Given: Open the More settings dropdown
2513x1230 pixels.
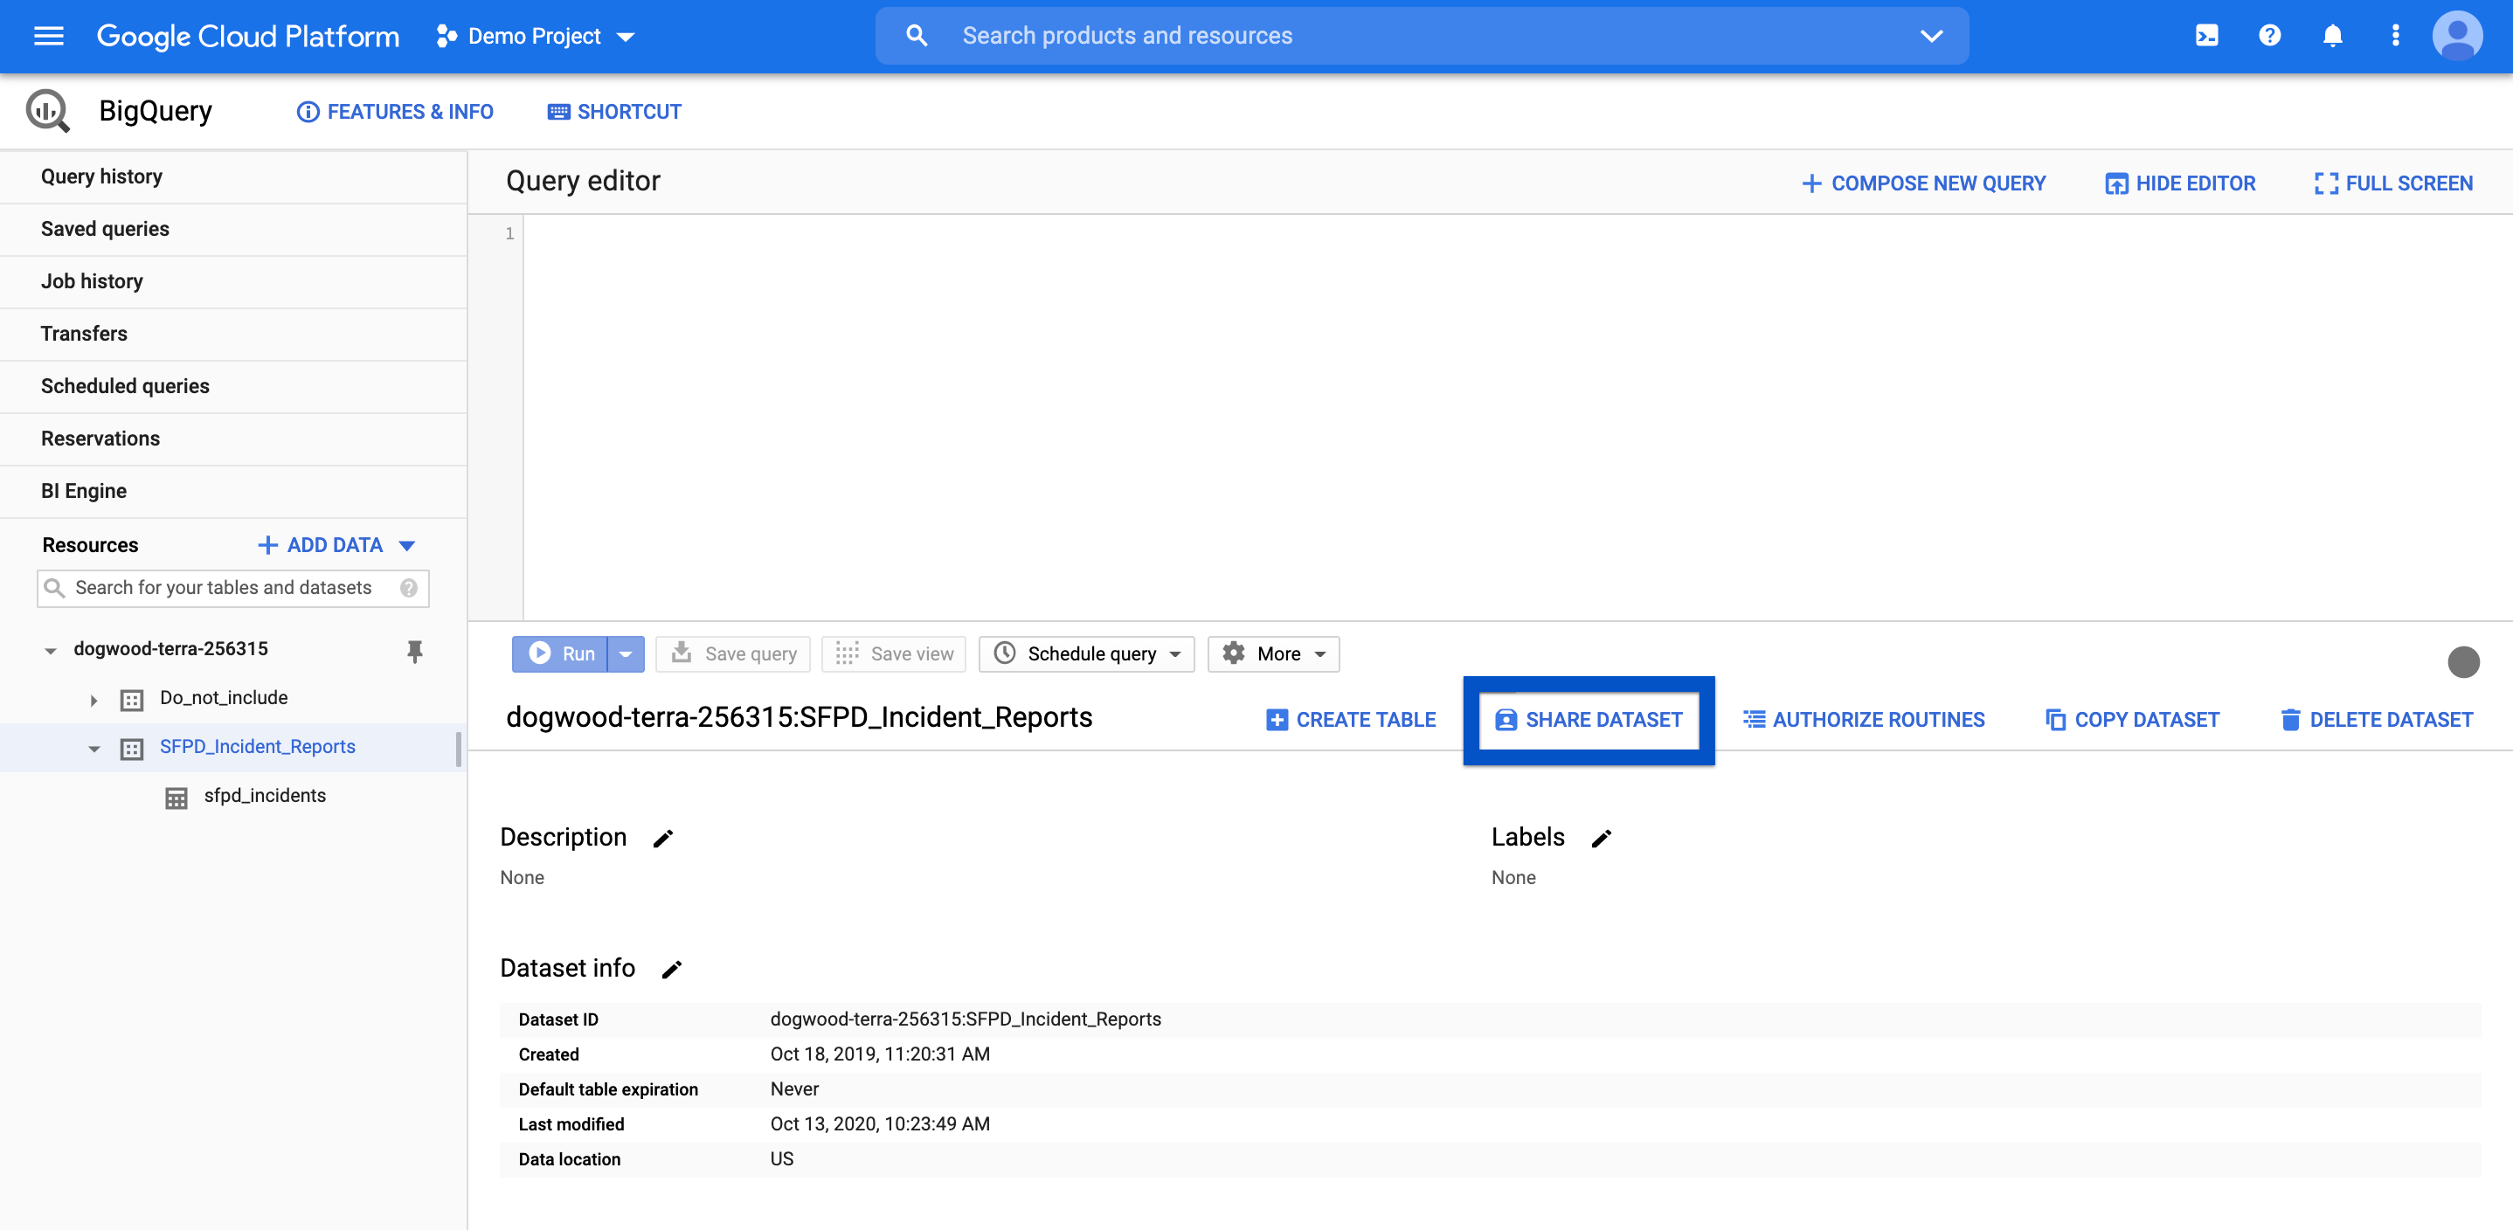Looking at the screenshot, I should 1273,653.
